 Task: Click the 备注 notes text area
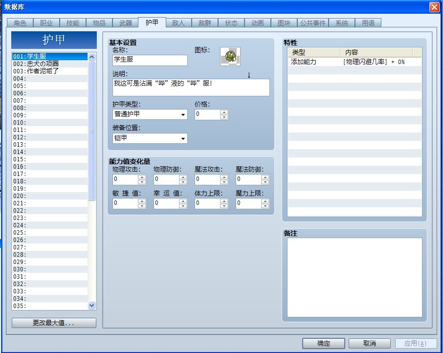point(354,278)
